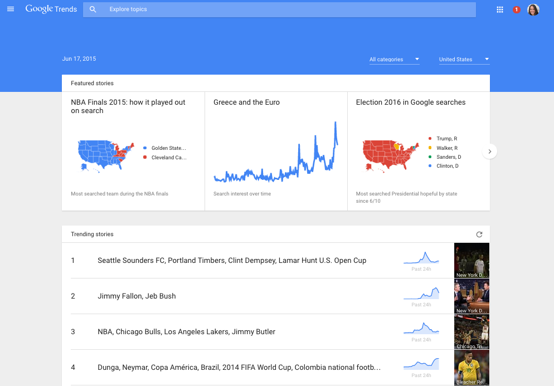Open the user account avatar
Image resolution: width=554 pixels, height=386 pixels.
click(x=533, y=9)
